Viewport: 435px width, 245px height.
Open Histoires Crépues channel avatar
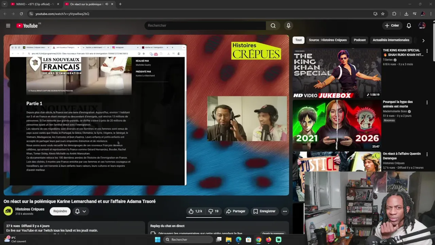coord(8,211)
